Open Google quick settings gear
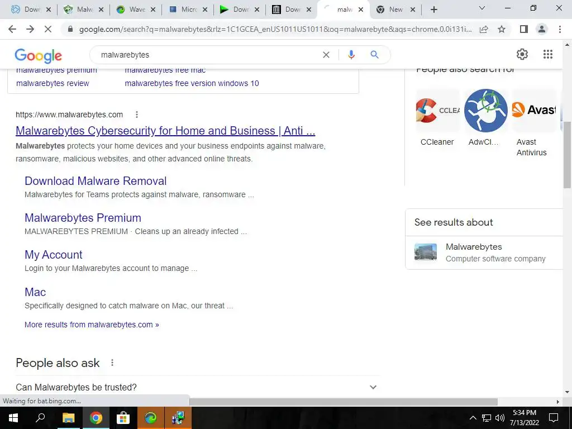The image size is (572, 429). [522, 54]
